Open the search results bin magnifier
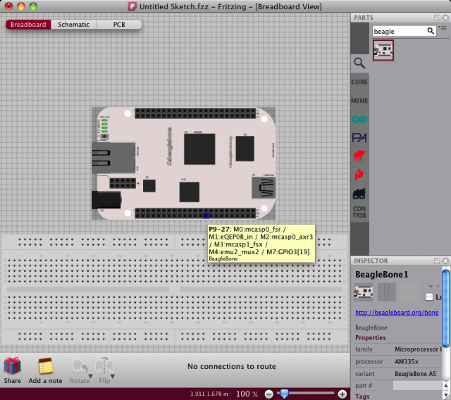451x400 pixels. coord(359,63)
